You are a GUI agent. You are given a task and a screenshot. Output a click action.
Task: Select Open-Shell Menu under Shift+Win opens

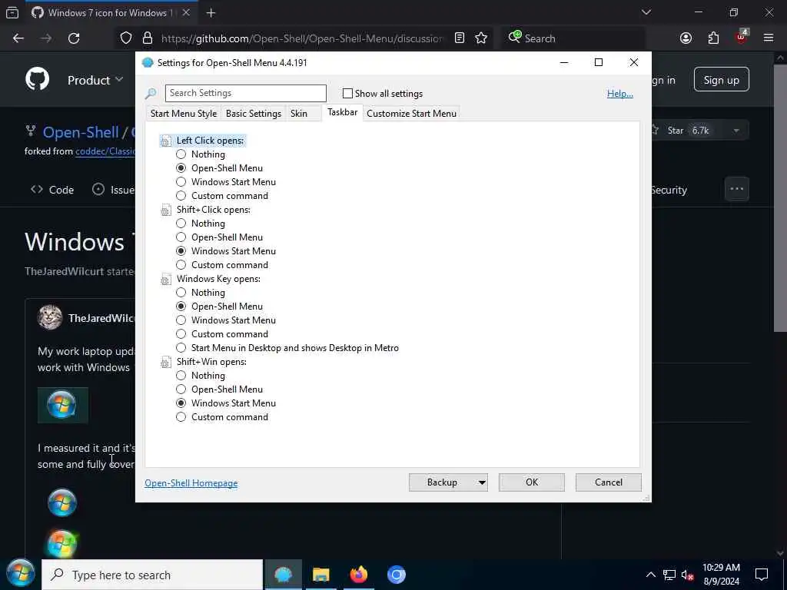[181, 389]
